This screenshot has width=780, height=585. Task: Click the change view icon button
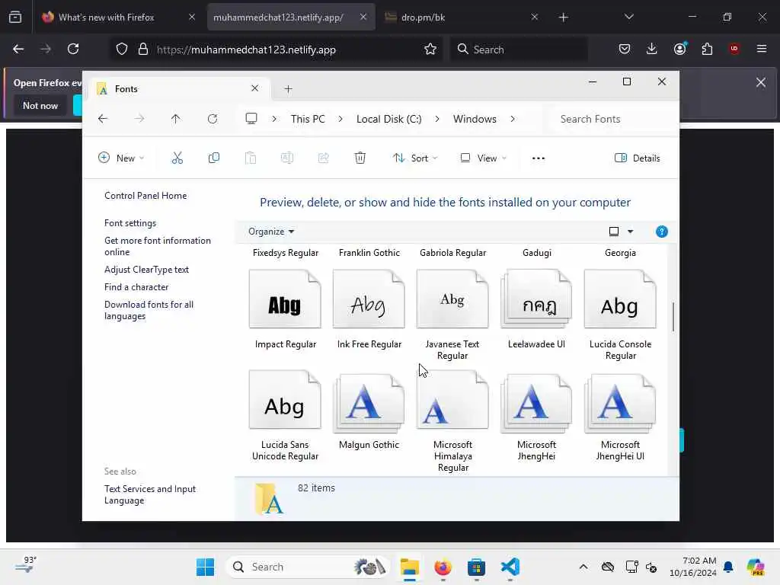pos(614,232)
